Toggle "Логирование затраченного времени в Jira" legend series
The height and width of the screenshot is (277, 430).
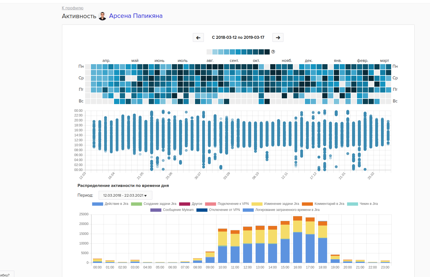pyautogui.click(x=281, y=210)
